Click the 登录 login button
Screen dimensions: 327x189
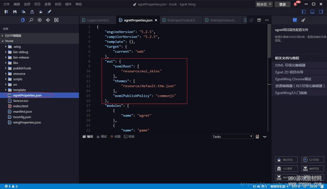coord(282,4)
